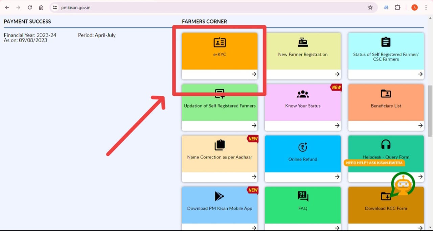Image resolution: width=433 pixels, height=231 pixels.
Task: Click New Farmer Registration cash register icon
Action: click(303, 42)
